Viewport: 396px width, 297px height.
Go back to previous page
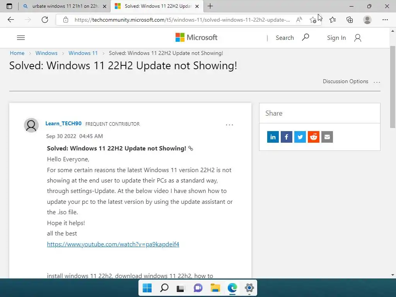pyautogui.click(x=10, y=20)
